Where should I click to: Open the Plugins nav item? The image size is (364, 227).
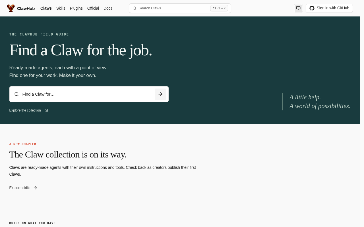coord(76,8)
